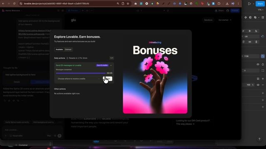Click the independent corners icon
Image resolution: width=266 pixels, height=149 pixels.
[263, 71]
